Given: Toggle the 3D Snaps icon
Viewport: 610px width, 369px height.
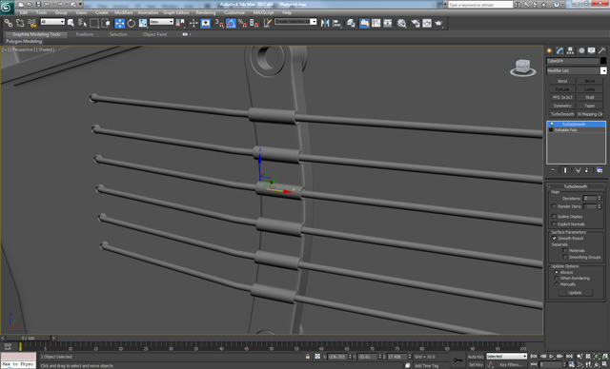Looking at the screenshot, I should [x=219, y=23].
